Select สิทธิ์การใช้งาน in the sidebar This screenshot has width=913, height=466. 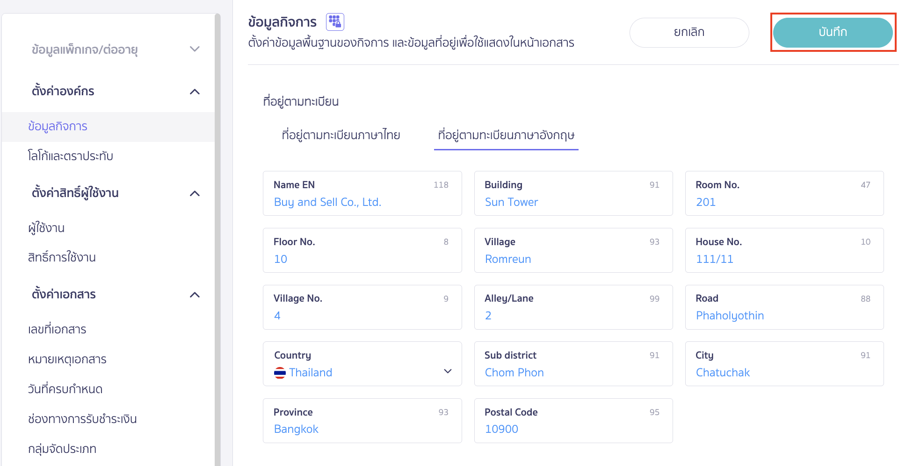click(61, 257)
